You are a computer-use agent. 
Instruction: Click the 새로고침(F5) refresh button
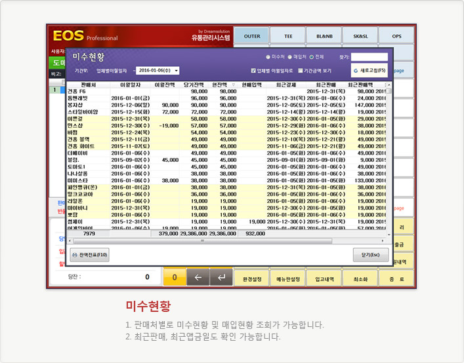coord(369,71)
